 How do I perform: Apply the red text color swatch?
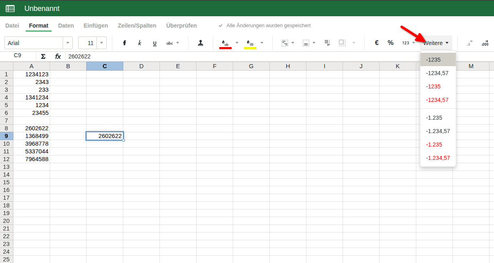click(x=225, y=43)
